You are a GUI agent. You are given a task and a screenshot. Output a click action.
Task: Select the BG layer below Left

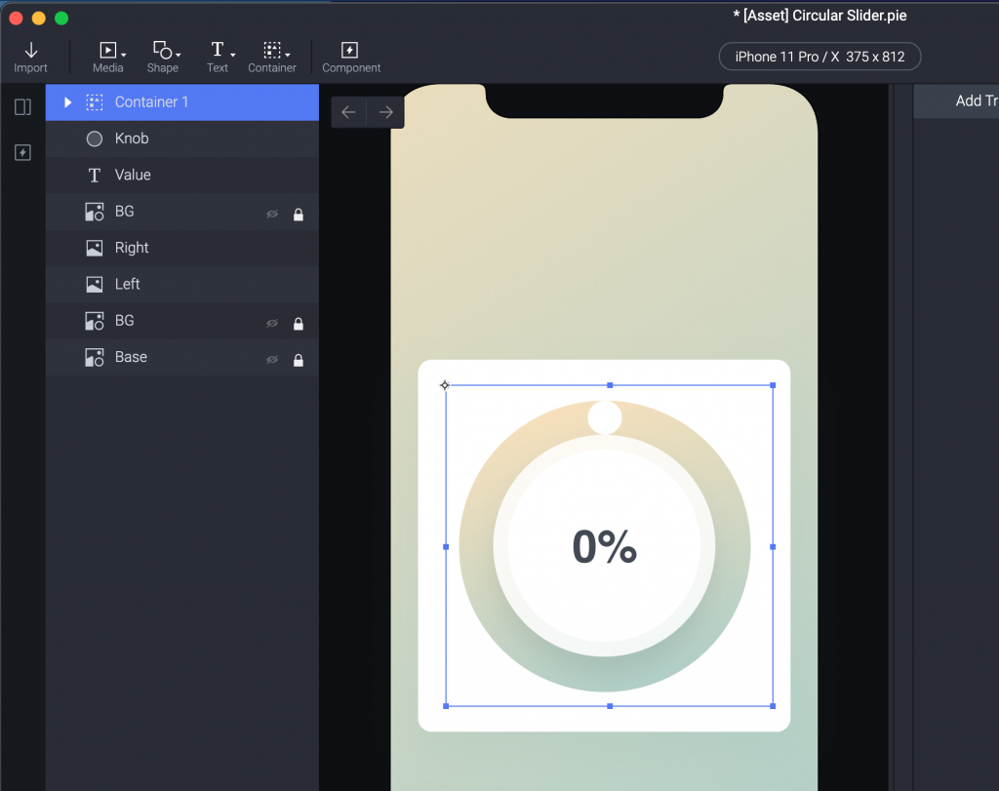click(x=182, y=320)
